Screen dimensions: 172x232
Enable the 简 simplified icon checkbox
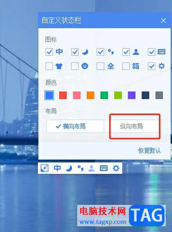(126, 66)
